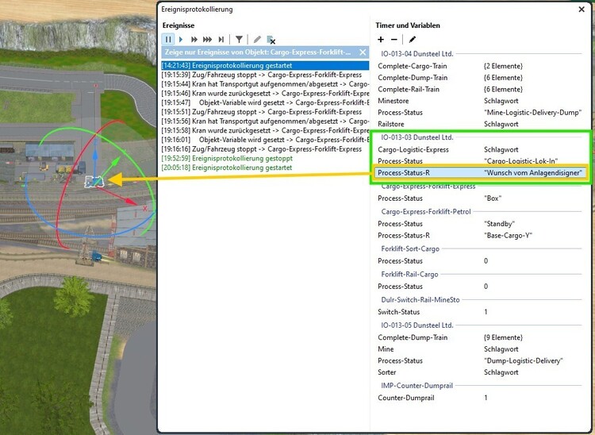This screenshot has height=435, width=595.
Task: Click the skip-to-end playback icon
Action: (221, 39)
